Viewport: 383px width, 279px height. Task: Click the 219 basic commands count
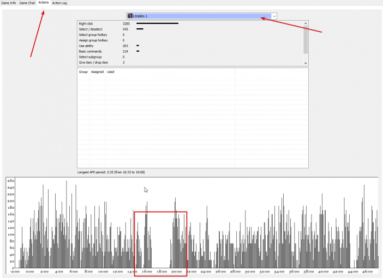pos(125,51)
